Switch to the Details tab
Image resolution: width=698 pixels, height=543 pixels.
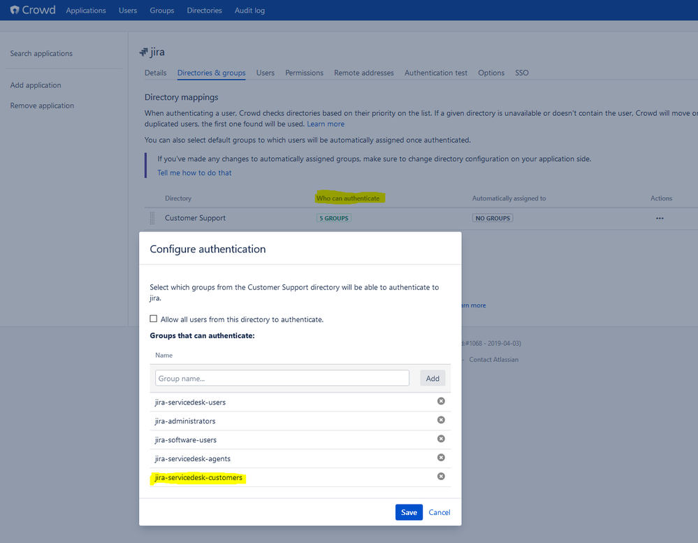click(x=155, y=73)
